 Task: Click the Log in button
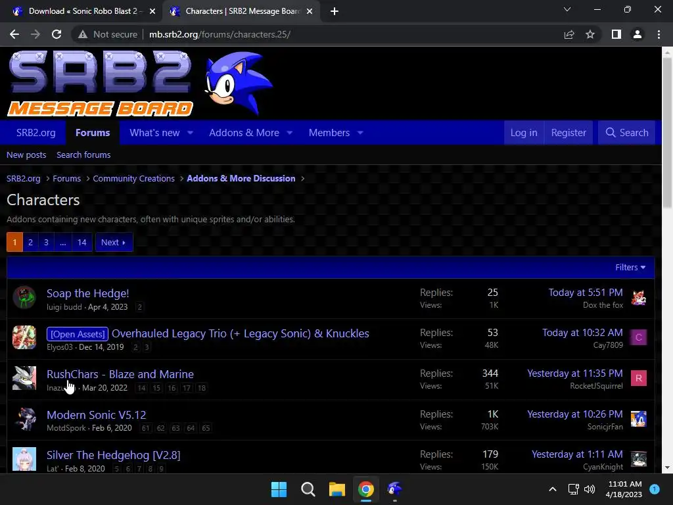point(524,133)
